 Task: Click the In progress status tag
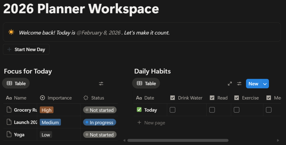99,123
